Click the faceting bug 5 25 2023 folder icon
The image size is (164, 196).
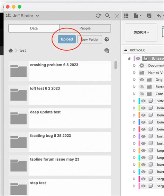18,142
